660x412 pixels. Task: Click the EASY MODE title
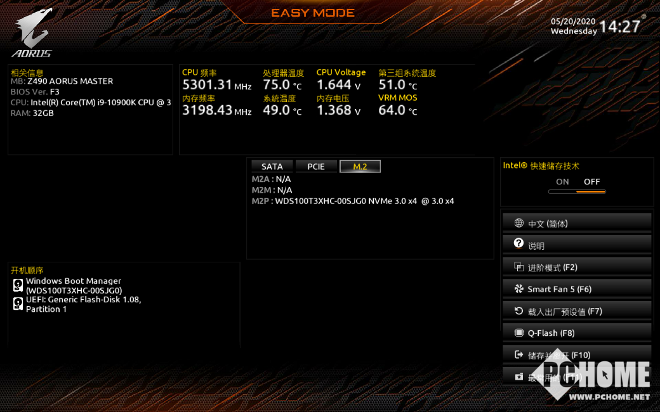pyautogui.click(x=313, y=13)
